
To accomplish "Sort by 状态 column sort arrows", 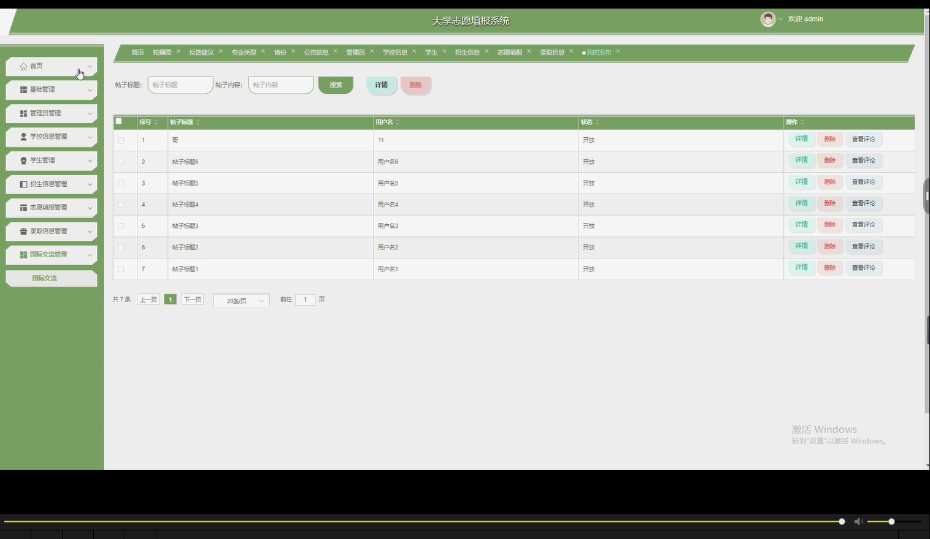I will point(597,123).
